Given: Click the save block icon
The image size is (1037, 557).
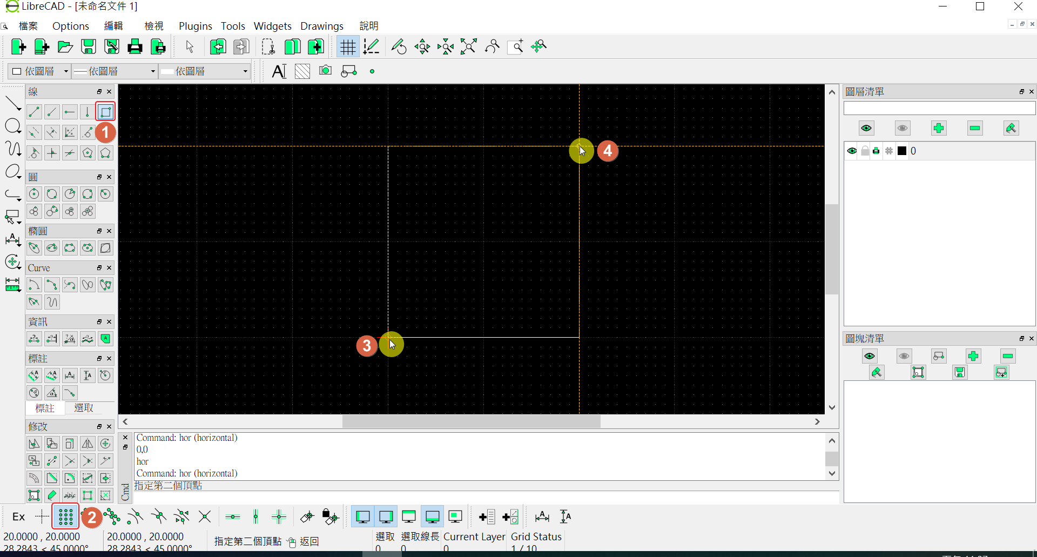Looking at the screenshot, I should point(960,372).
